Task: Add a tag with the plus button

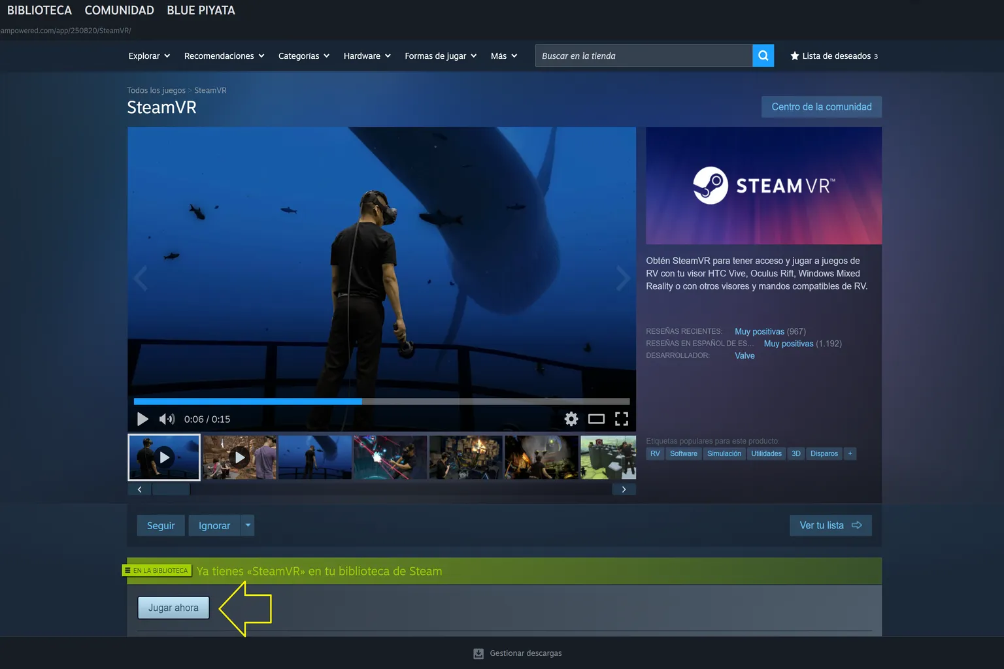Action: [850, 453]
